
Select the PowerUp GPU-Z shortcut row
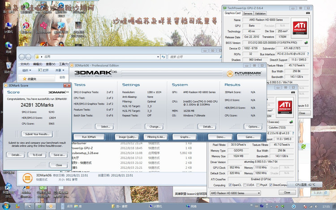pos(132,148)
